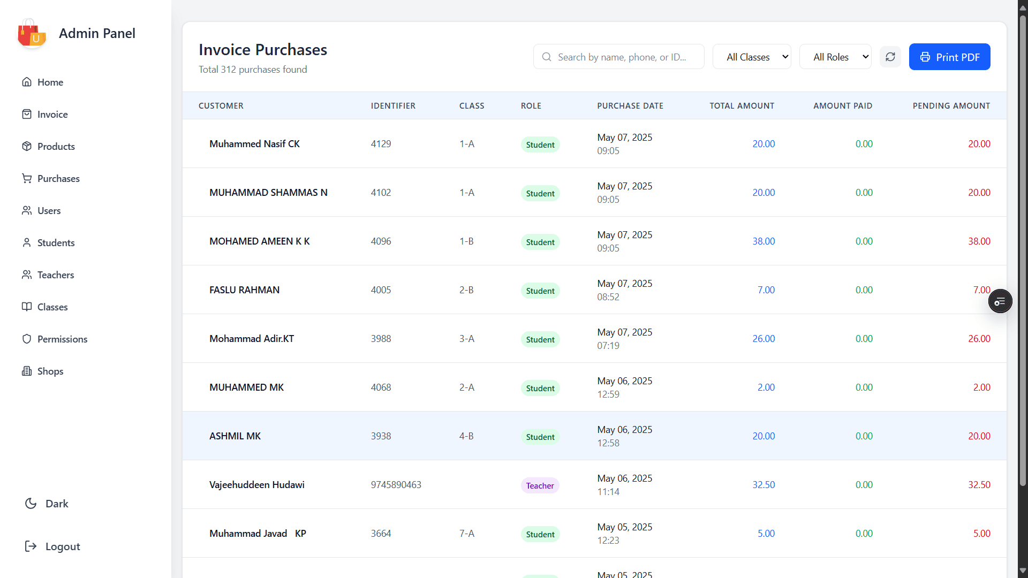Viewport: 1028px width, 578px height.
Task: Click the Teachers group icon in sidebar
Action: (27, 275)
